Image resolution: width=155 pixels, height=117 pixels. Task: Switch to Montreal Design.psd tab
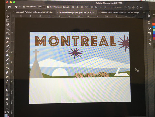pyautogui.click(x=77, y=12)
